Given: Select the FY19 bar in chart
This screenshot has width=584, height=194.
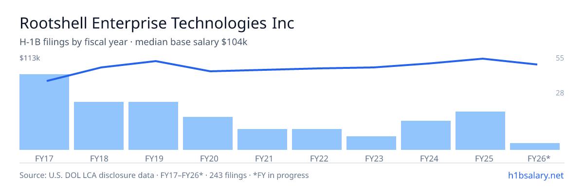Looking at the screenshot, I should click(153, 126).
